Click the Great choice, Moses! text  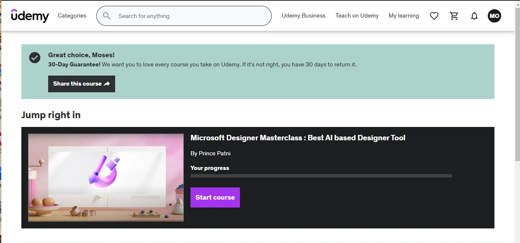click(81, 55)
